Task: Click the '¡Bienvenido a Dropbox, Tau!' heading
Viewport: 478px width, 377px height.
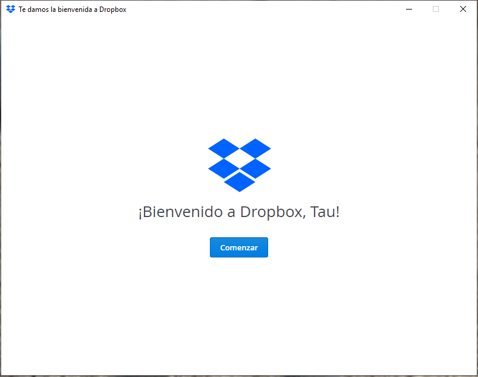Action: 238,212
